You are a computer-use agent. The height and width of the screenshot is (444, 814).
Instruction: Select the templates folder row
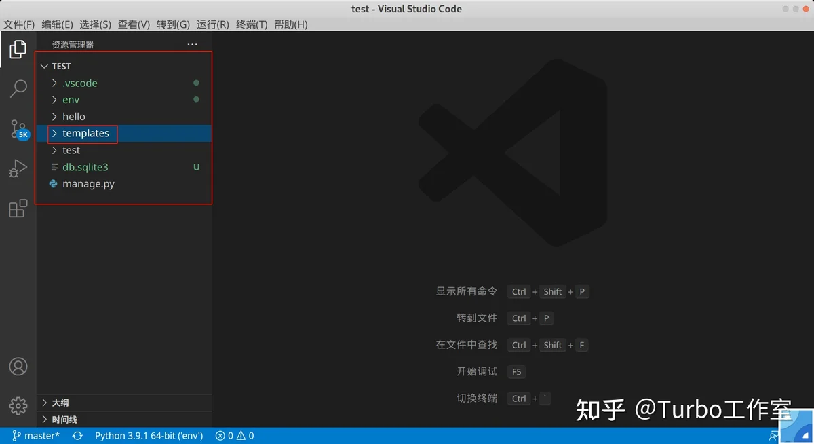124,134
